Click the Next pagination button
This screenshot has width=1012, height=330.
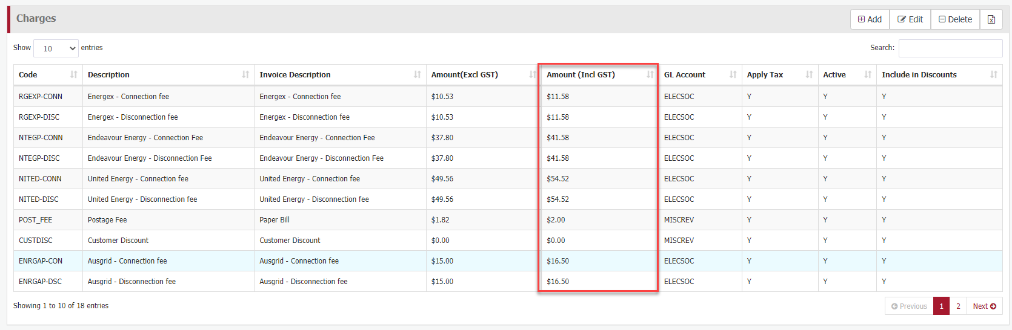click(x=984, y=306)
